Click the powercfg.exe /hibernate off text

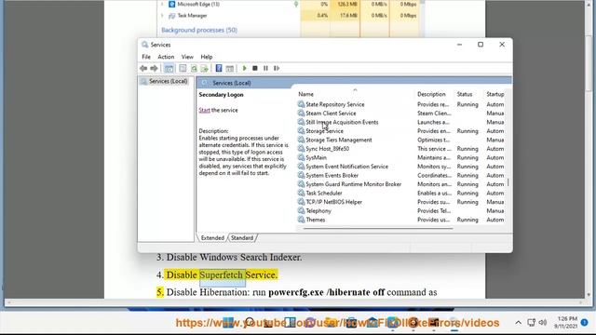(x=327, y=292)
